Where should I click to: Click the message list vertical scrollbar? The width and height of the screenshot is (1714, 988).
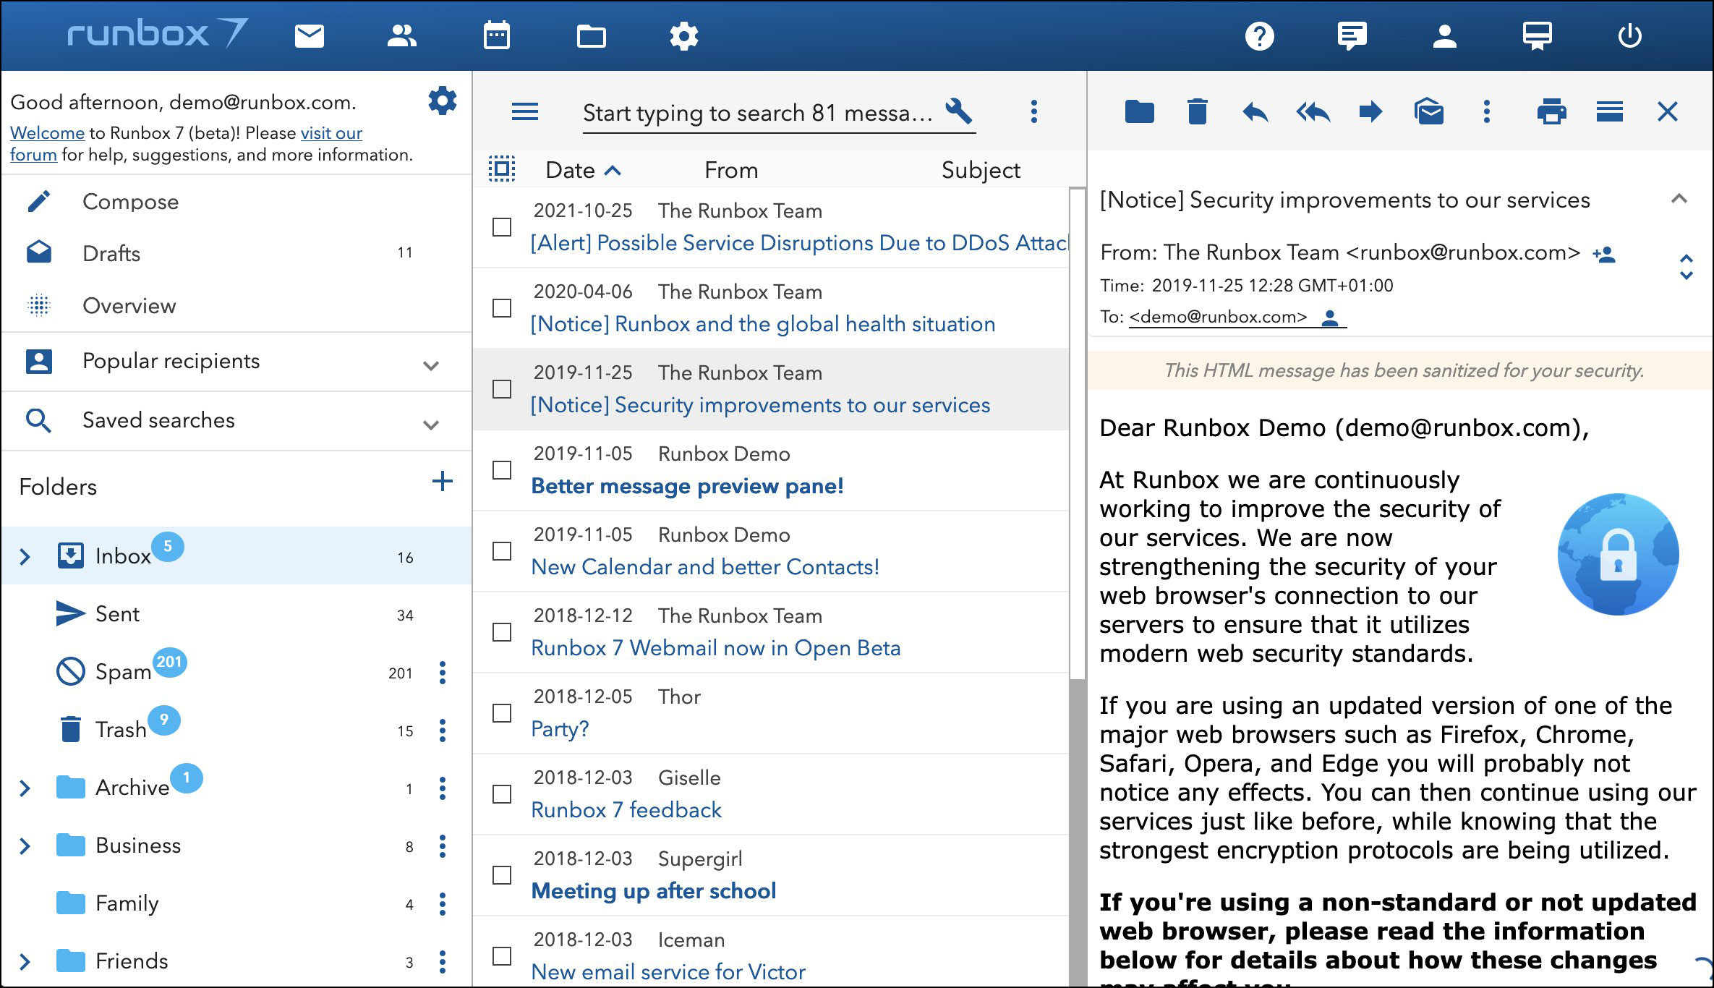click(1078, 434)
